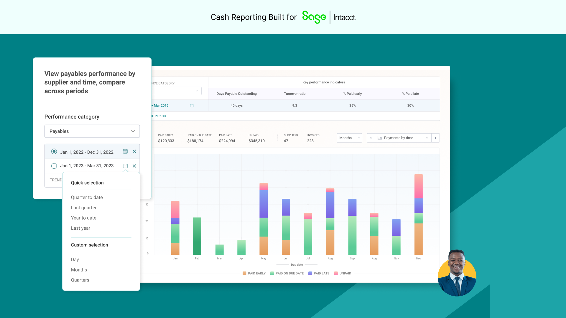Go to previous chart with left arrow

point(371,138)
